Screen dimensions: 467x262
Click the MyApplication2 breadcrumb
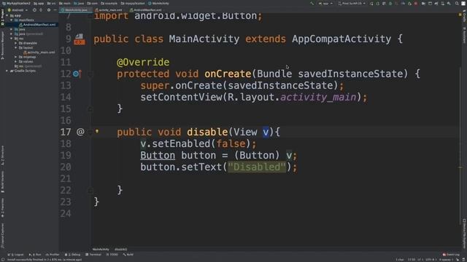pyautogui.click(x=16, y=3)
